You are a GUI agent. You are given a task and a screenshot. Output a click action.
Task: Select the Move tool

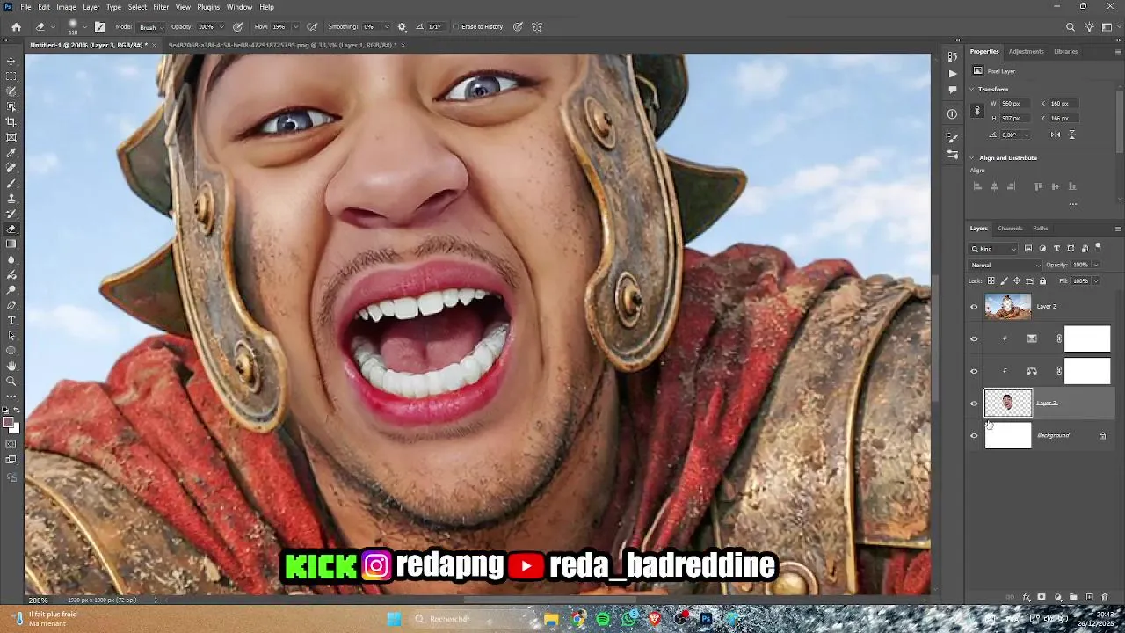pos(11,62)
